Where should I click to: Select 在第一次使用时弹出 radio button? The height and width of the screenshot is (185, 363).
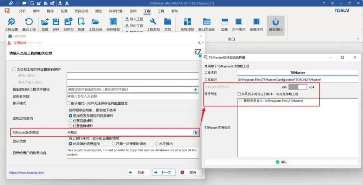click(x=113, y=144)
